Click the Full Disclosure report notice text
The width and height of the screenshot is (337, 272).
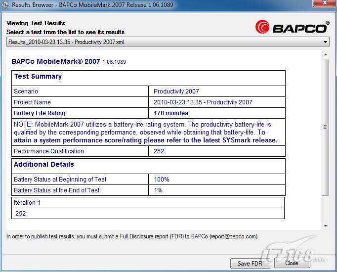click(132, 236)
